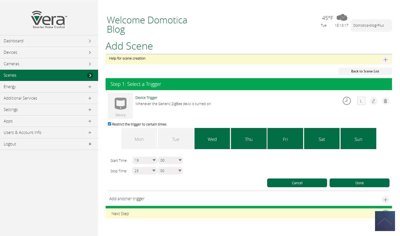Click the Done button
400x236 pixels.
359,183
